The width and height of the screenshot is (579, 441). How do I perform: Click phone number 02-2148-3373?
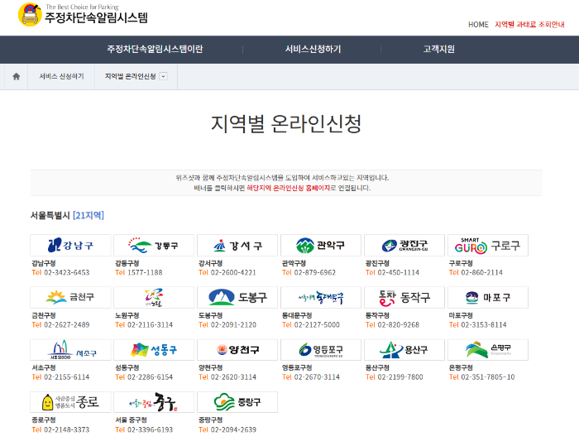(67, 429)
